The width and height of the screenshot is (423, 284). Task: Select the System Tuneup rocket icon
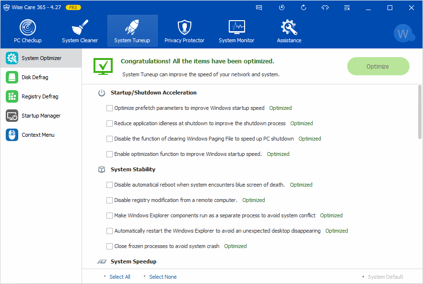coord(132,27)
